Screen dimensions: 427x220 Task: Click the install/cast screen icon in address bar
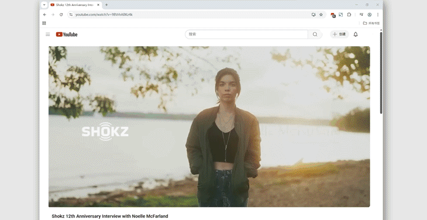pyautogui.click(x=314, y=15)
